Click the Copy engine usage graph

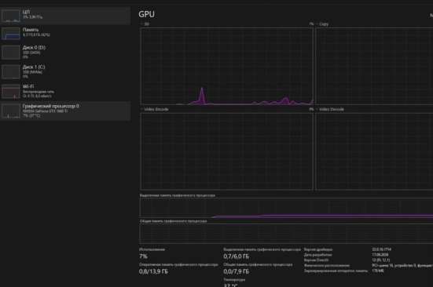[x=375, y=66]
